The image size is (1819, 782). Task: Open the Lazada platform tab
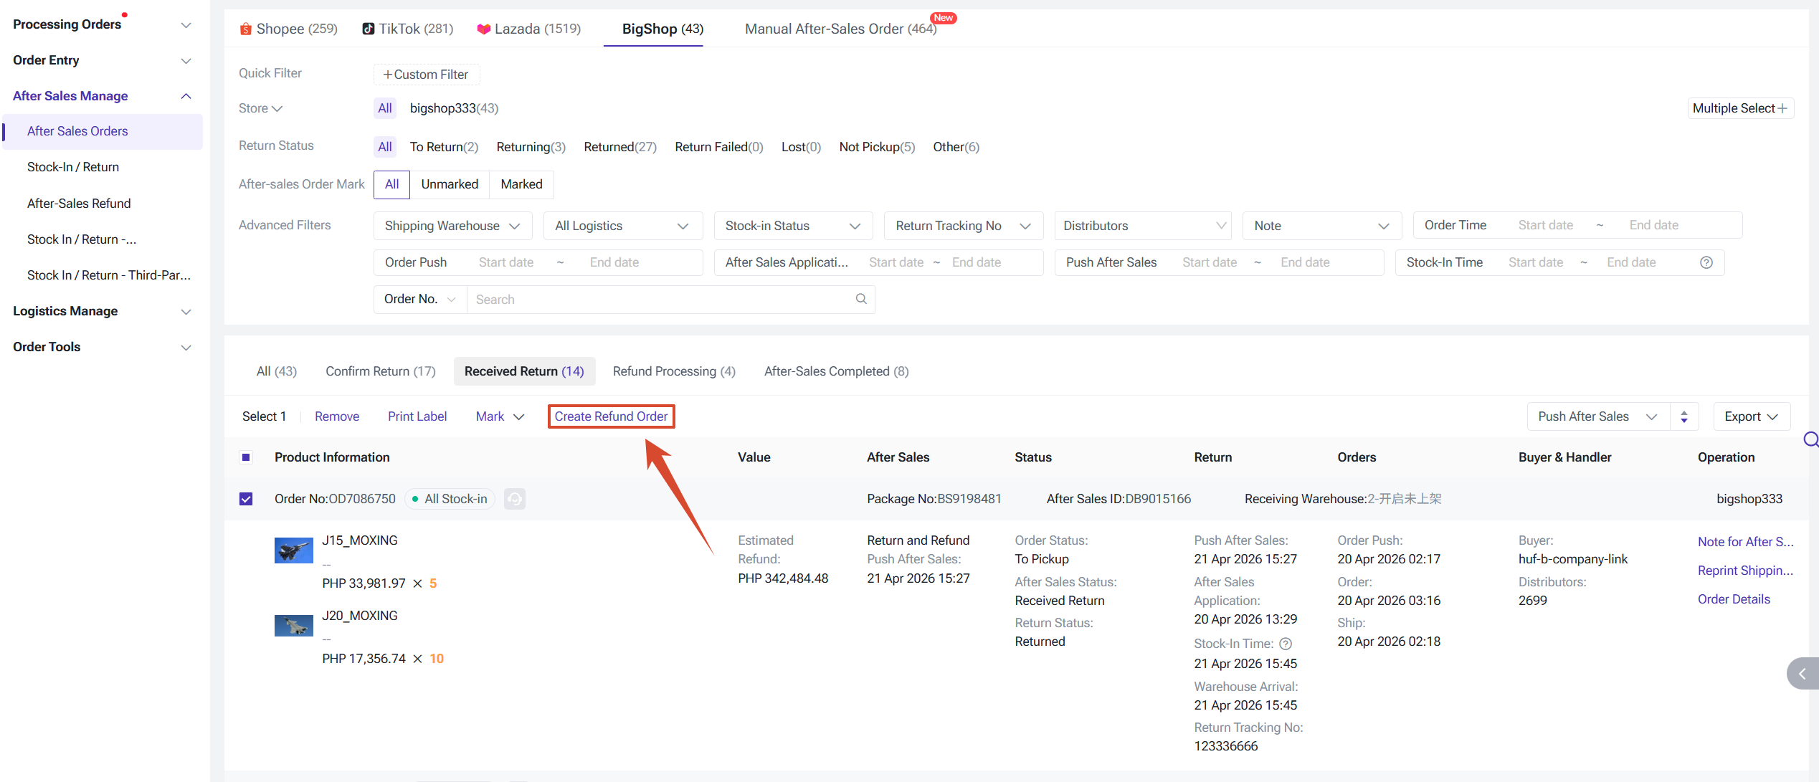coord(529,29)
